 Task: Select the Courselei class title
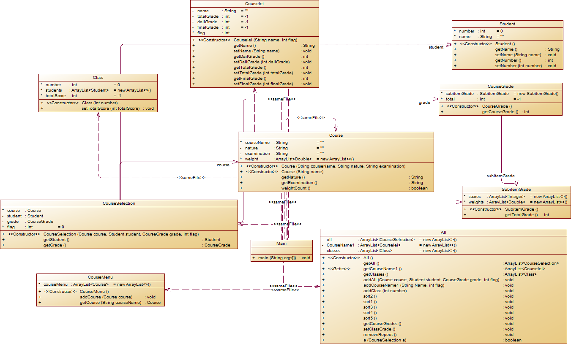(254, 3)
